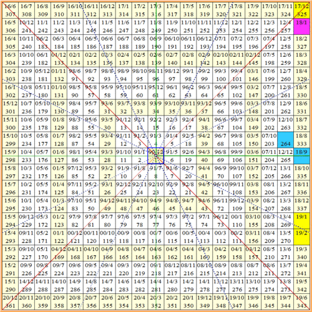Screen dimensions: 312x312
Task: Click cell 92/4 numbered 17
Action: point(188,124)
